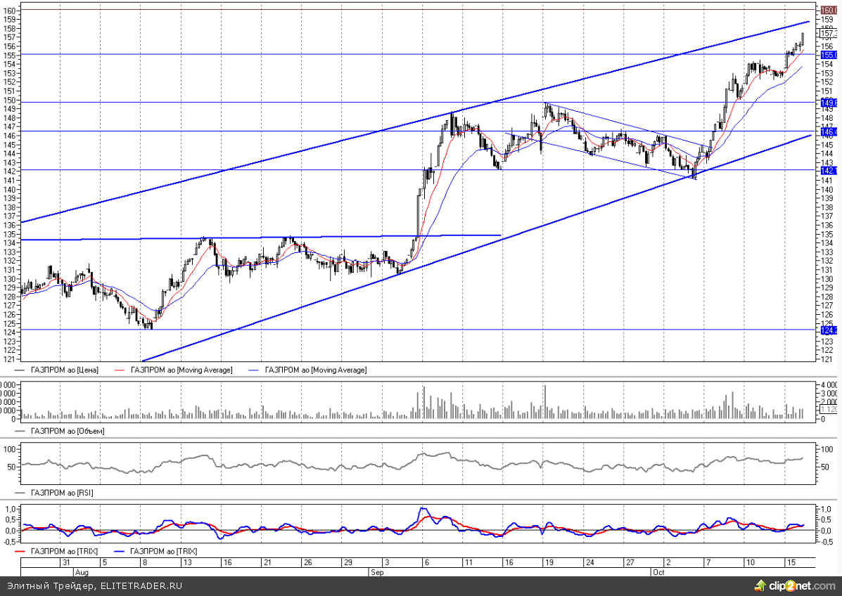Click the 121 value on left price axis
This screenshot has width=842, height=596.
coord(9,359)
